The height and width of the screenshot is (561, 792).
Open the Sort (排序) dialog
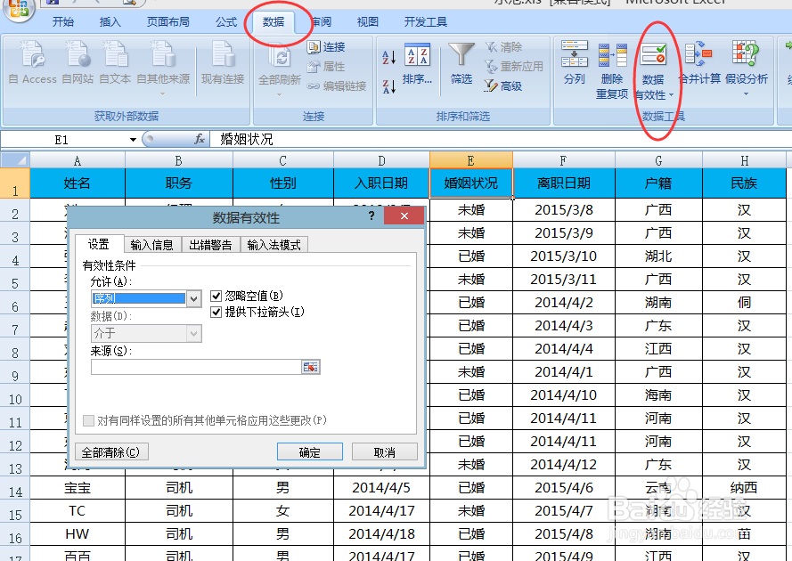click(417, 65)
